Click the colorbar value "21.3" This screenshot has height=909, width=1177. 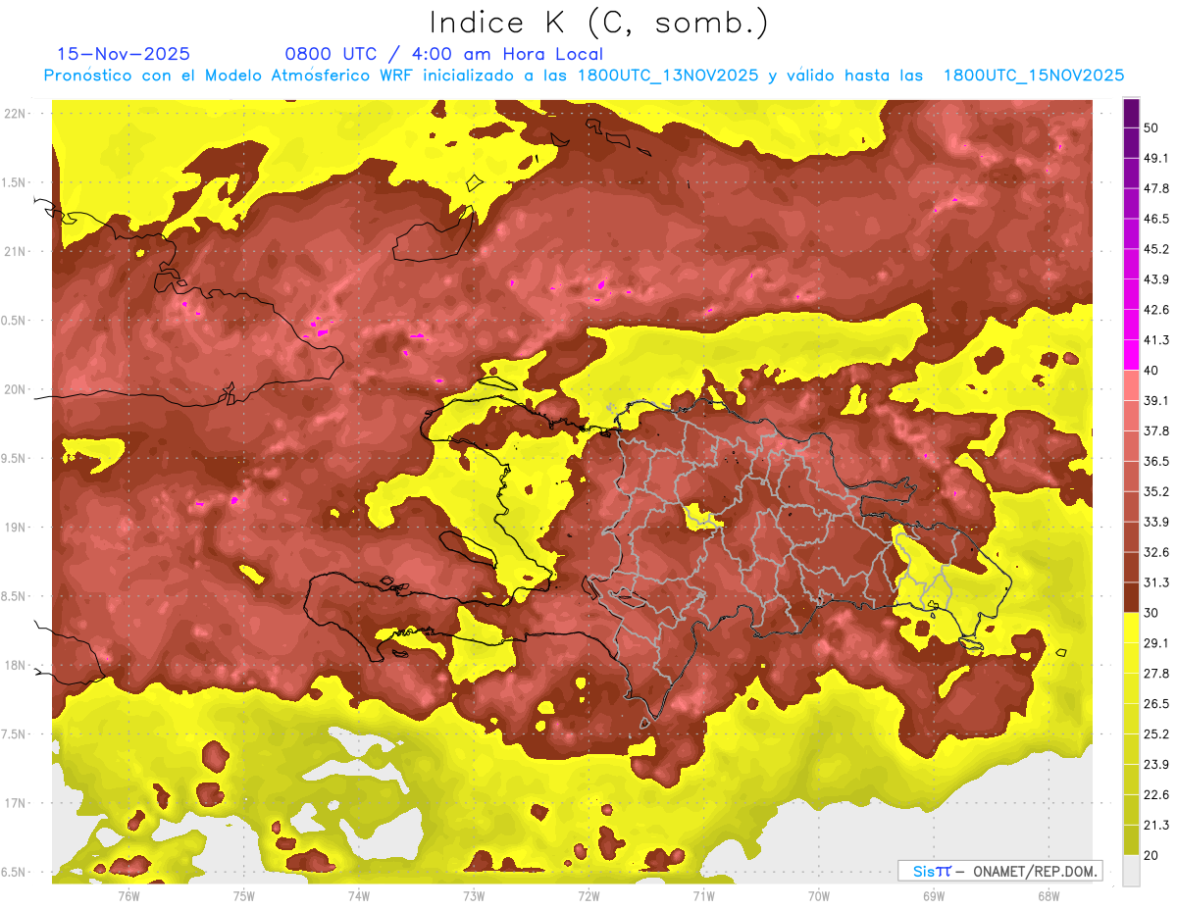tap(1155, 826)
